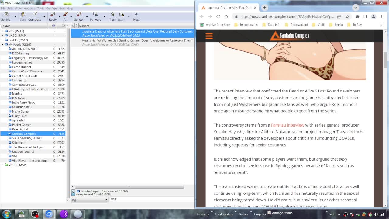Click the Forward toolbar icon

coord(95,16)
